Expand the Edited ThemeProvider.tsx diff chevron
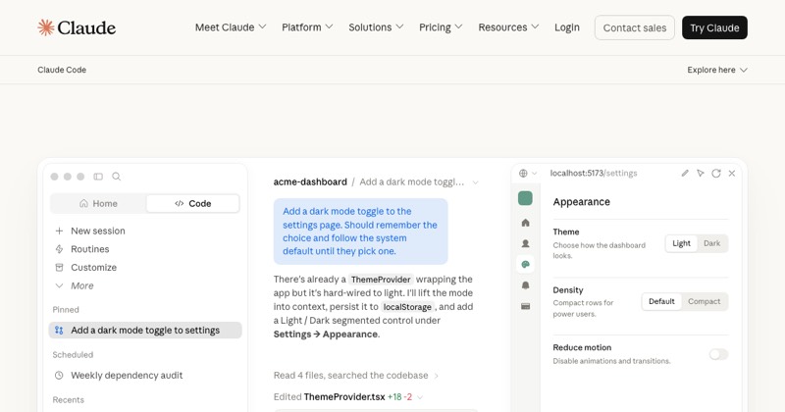The height and width of the screenshot is (412, 785). pyautogui.click(x=420, y=397)
